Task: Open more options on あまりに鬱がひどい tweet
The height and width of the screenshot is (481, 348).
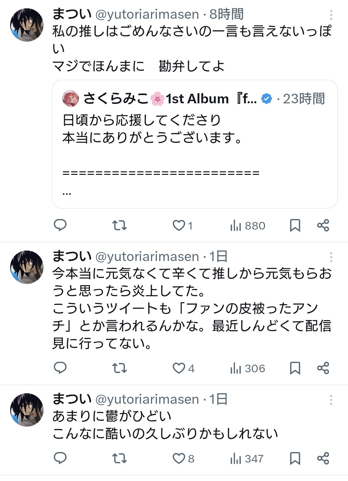Action: [x=331, y=400]
